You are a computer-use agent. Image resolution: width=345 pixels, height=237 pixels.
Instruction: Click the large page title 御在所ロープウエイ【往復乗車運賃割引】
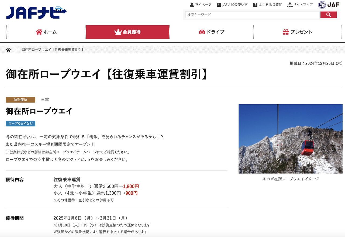coord(107,74)
